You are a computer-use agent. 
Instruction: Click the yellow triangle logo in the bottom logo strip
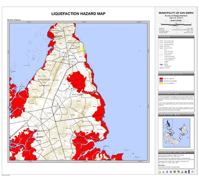[x=160, y=172]
